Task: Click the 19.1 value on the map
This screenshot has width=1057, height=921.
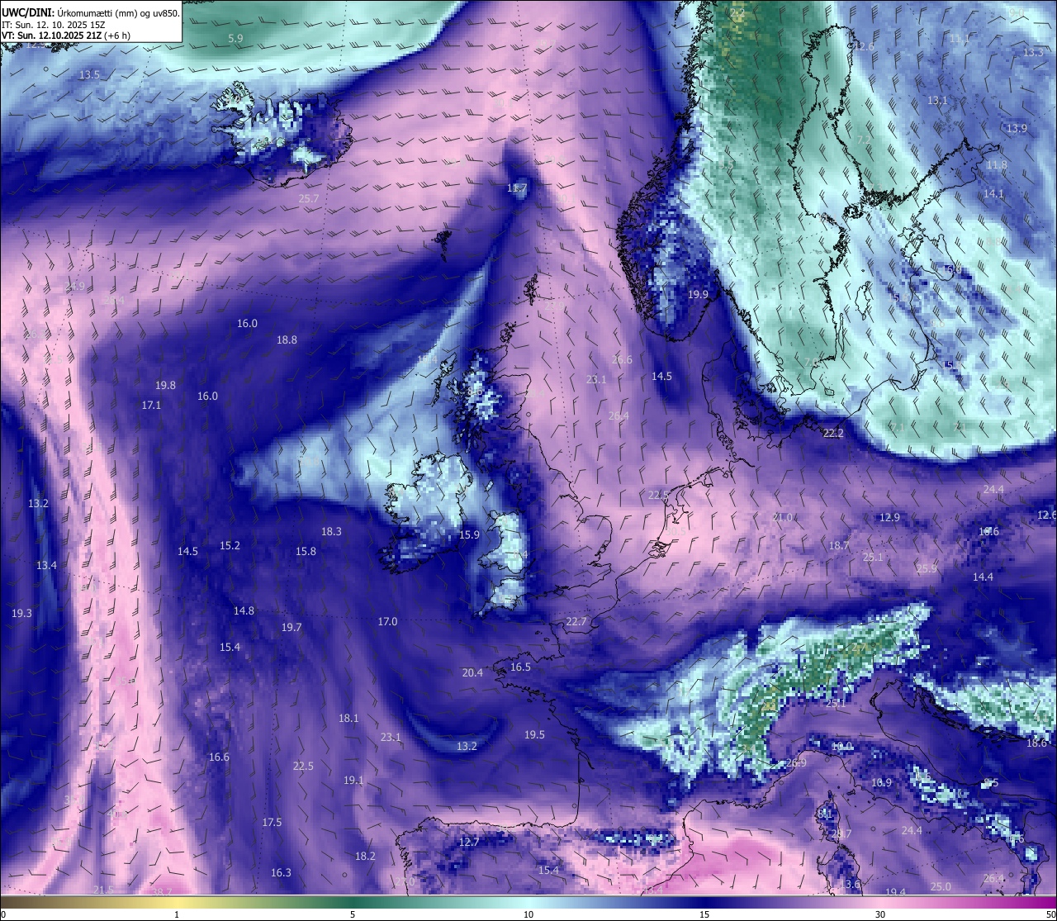Action: coord(353,780)
